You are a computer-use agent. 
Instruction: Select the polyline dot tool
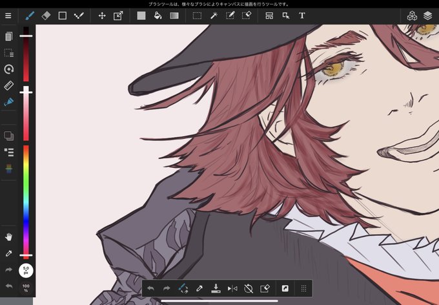tap(79, 16)
